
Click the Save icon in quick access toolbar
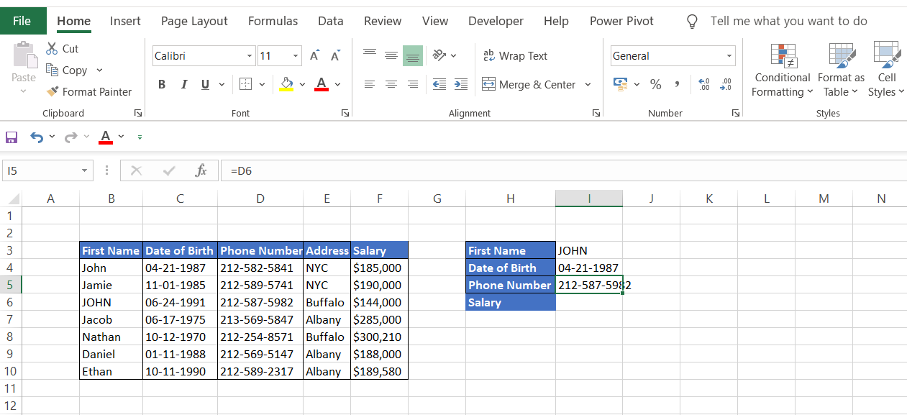(x=12, y=137)
